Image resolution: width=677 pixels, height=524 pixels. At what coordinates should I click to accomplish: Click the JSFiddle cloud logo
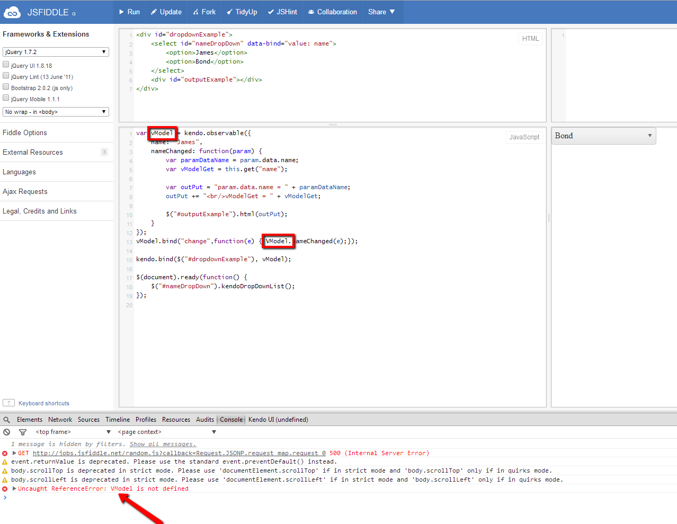(x=12, y=12)
